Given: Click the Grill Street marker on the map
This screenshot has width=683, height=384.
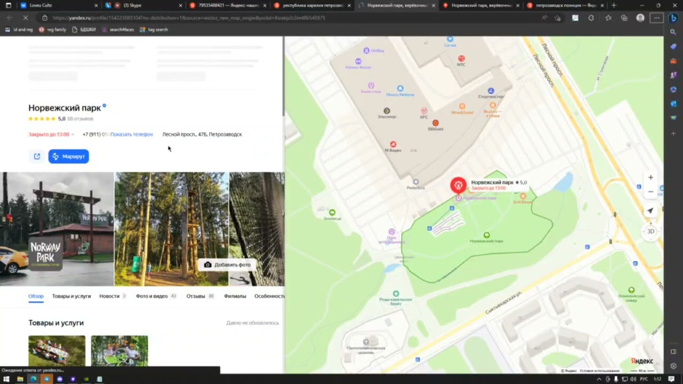Looking at the screenshot, I should coord(523,196).
